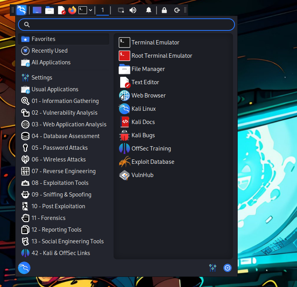The width and height of the screenshot is (297, 287).
Task: Launch Root Terminal Emulator
Action: pos(173,56)
